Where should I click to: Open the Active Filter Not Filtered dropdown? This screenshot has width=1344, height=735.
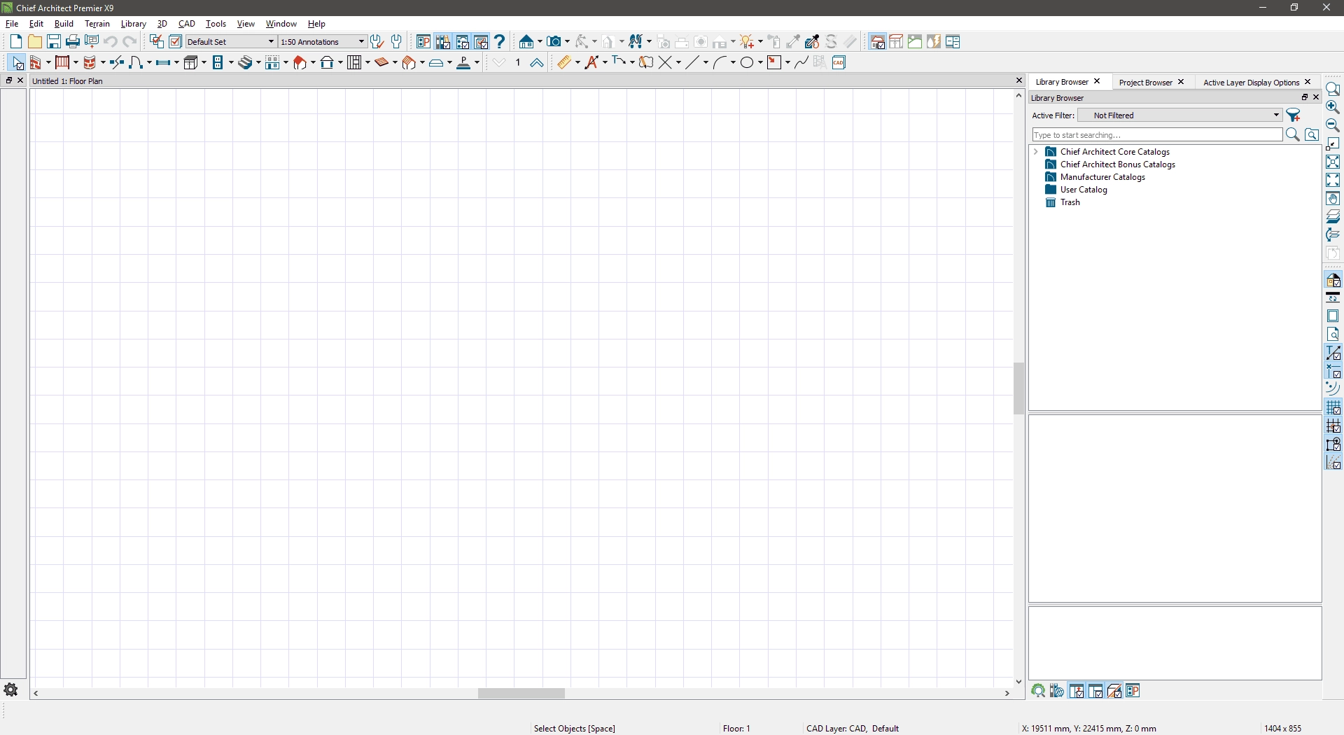point(1180,115)
